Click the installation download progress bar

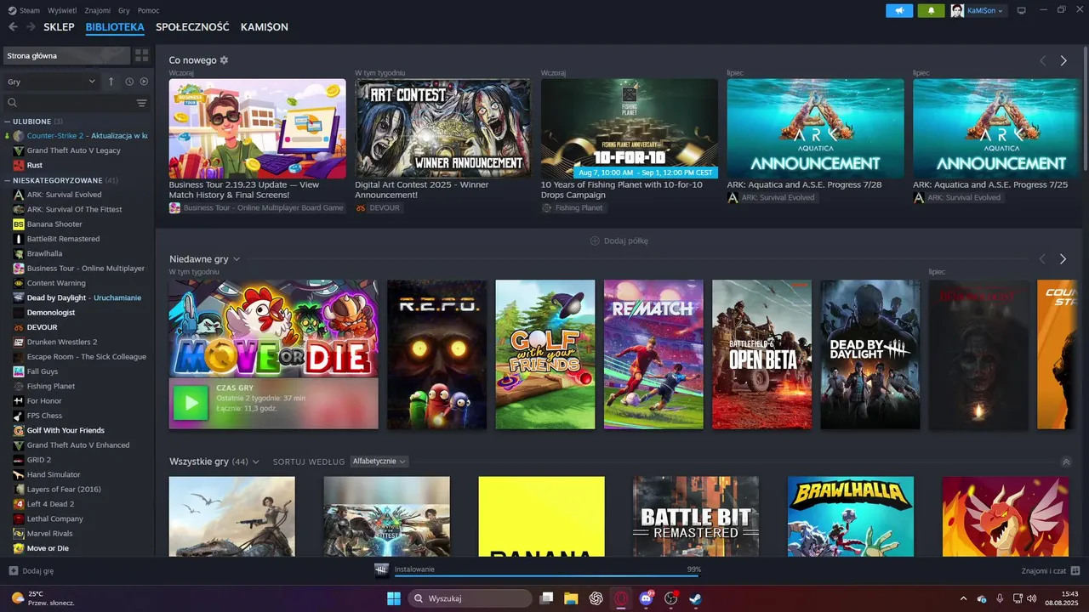click(548, 576)
